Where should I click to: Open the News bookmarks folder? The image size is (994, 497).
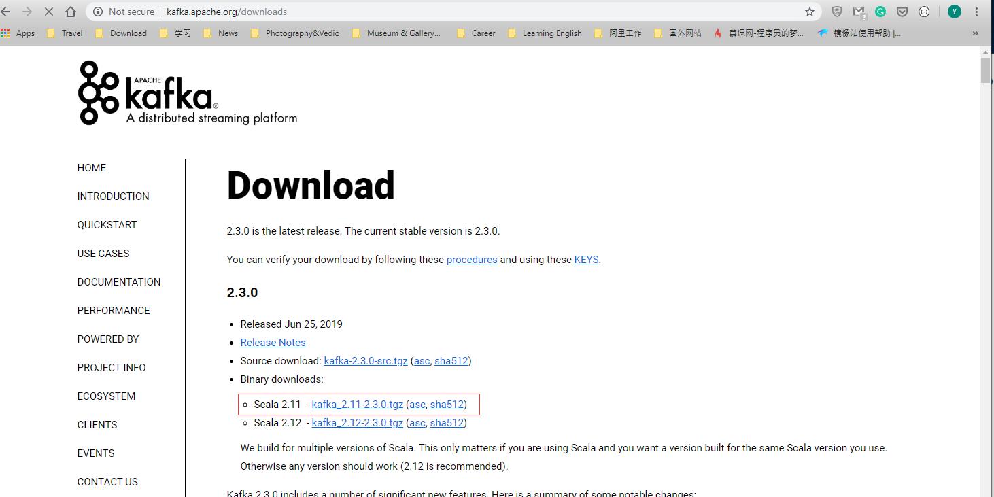pyautogui.click(x=221, y=33)
